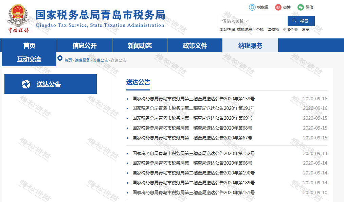Click the China Tax emblem logo
The image size is (344, 202).
tap(18, 18)
